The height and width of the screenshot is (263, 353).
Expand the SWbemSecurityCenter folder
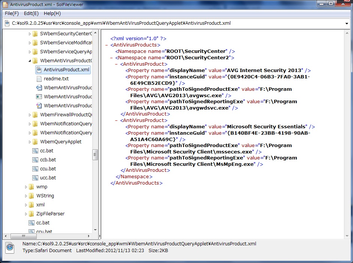click(30, 34)
